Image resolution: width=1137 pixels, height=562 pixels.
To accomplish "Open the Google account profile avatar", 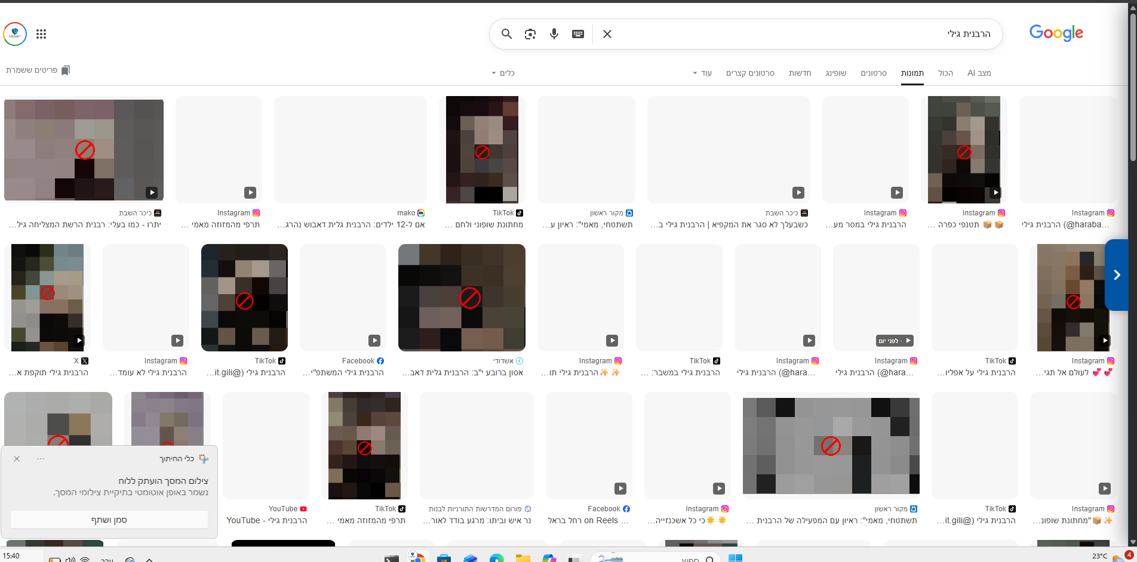I will point(15,34).
